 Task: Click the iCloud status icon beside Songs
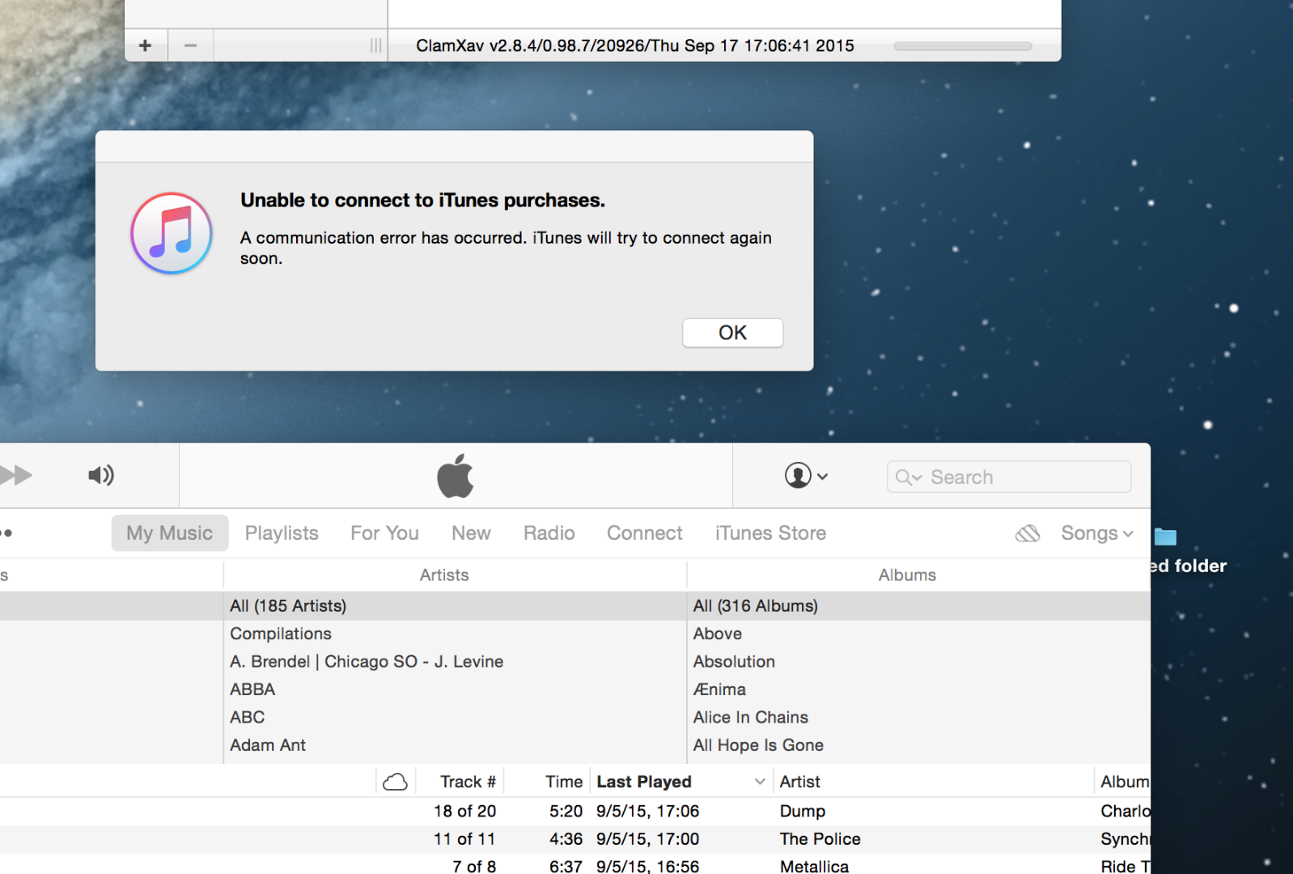(1028, 533)
